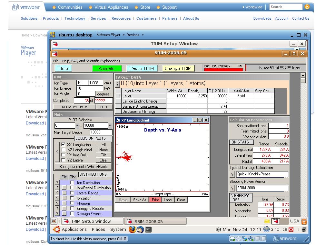Screen dimensions: 316x245
Task: Click the VMware hard disk device icon
Action: (232, 239)
